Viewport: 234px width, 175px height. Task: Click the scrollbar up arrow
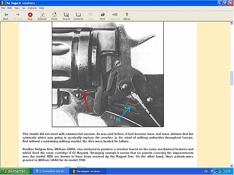click(x=231, y=23)
